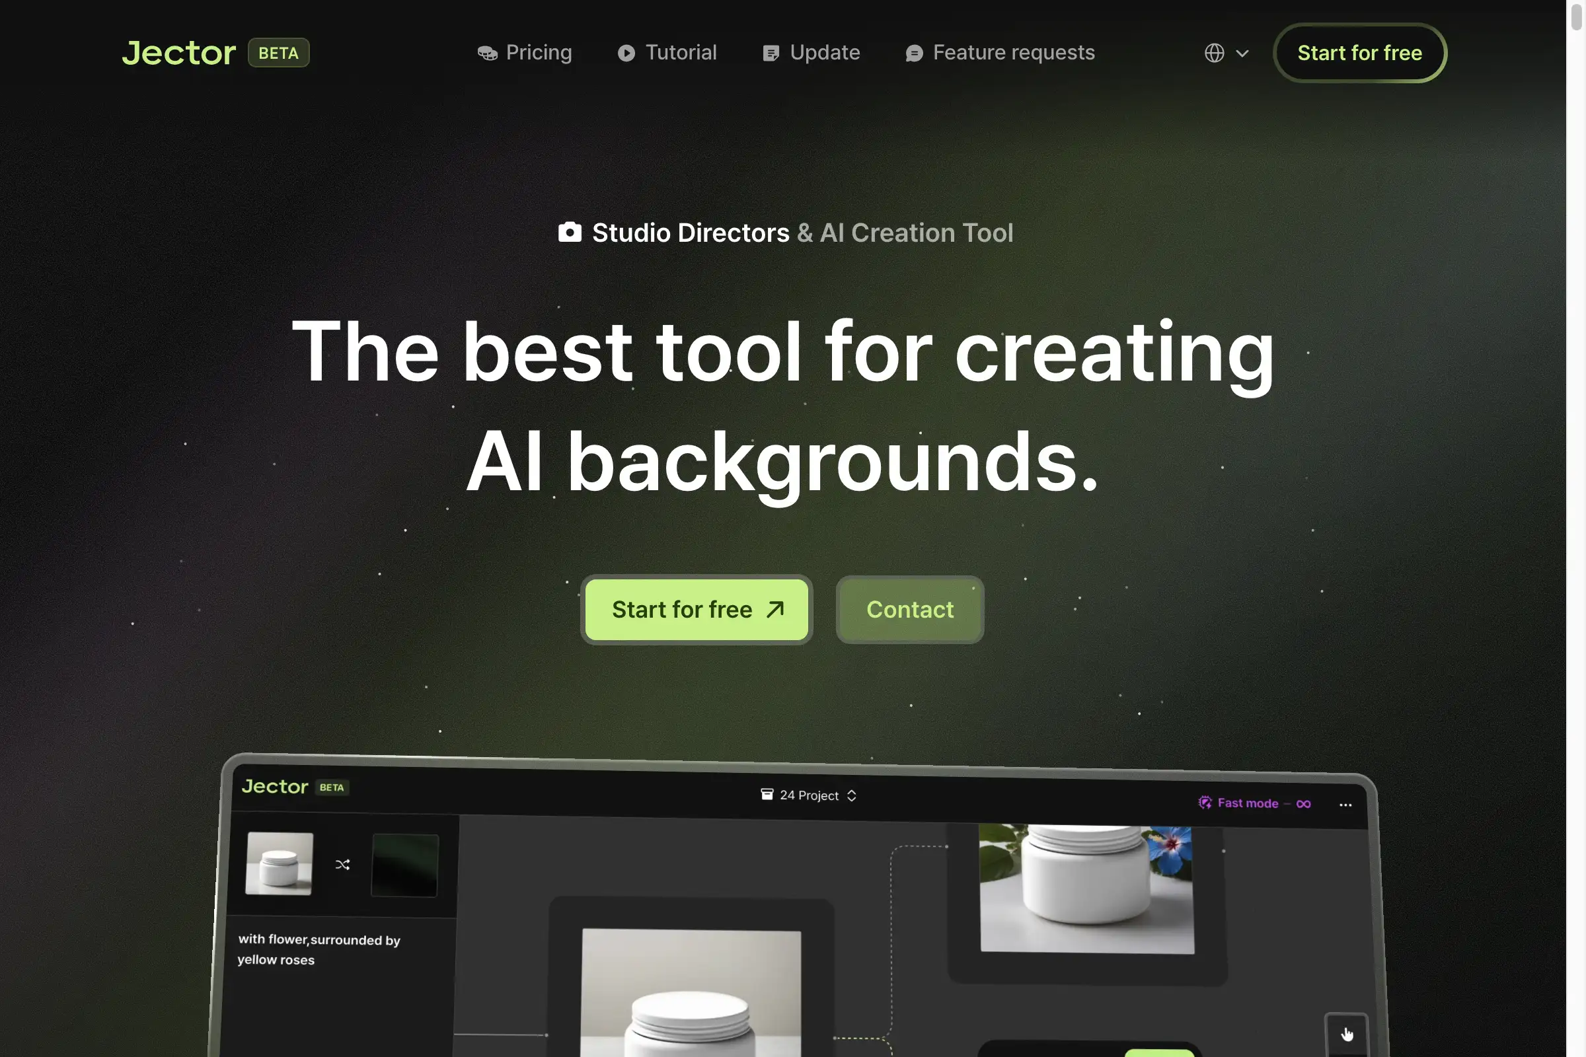
Task: Click the three-dots menu in the app preview
Action: (x=1345, y=805)
